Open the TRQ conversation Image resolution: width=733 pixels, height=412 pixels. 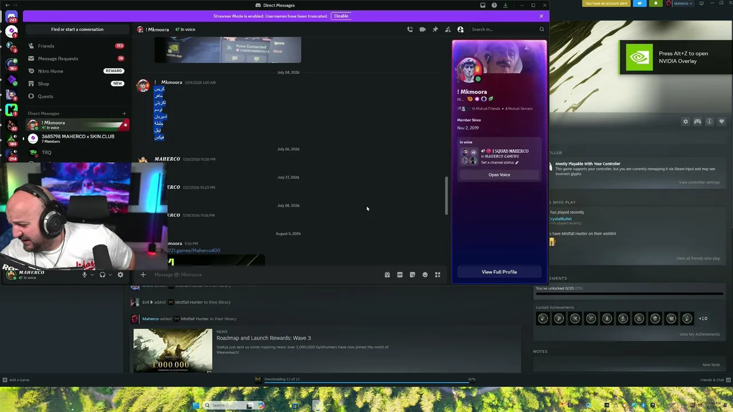(77, 152)
